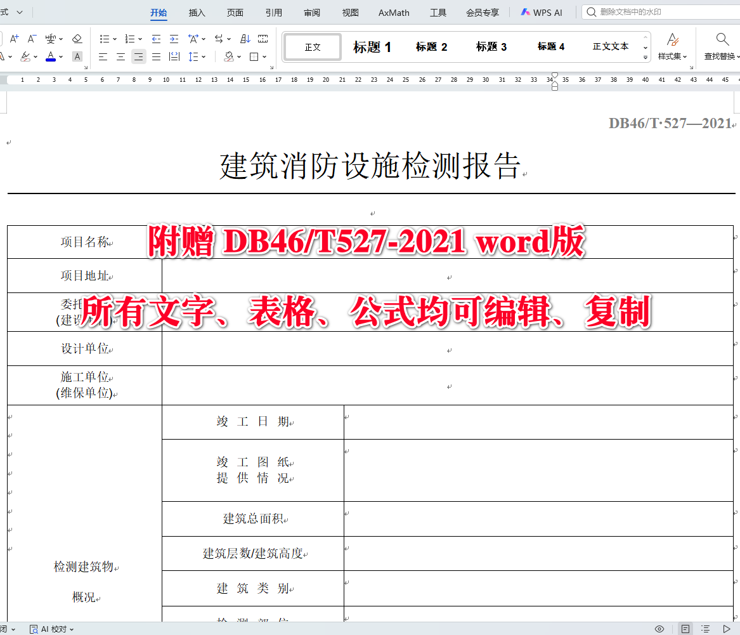Apply bullet list formatting
This screenshot has height=635, width=740.
coord(105,39)
